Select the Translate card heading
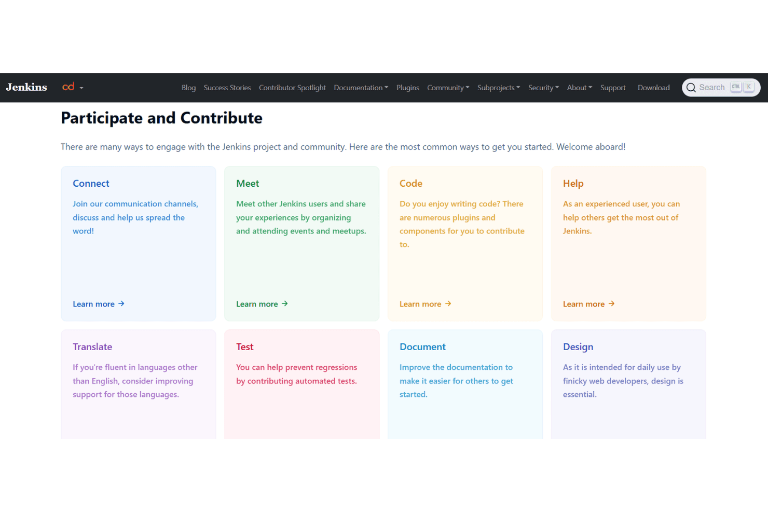The height and width of the screenshot is (512, 768). click(x=92, y=347)
